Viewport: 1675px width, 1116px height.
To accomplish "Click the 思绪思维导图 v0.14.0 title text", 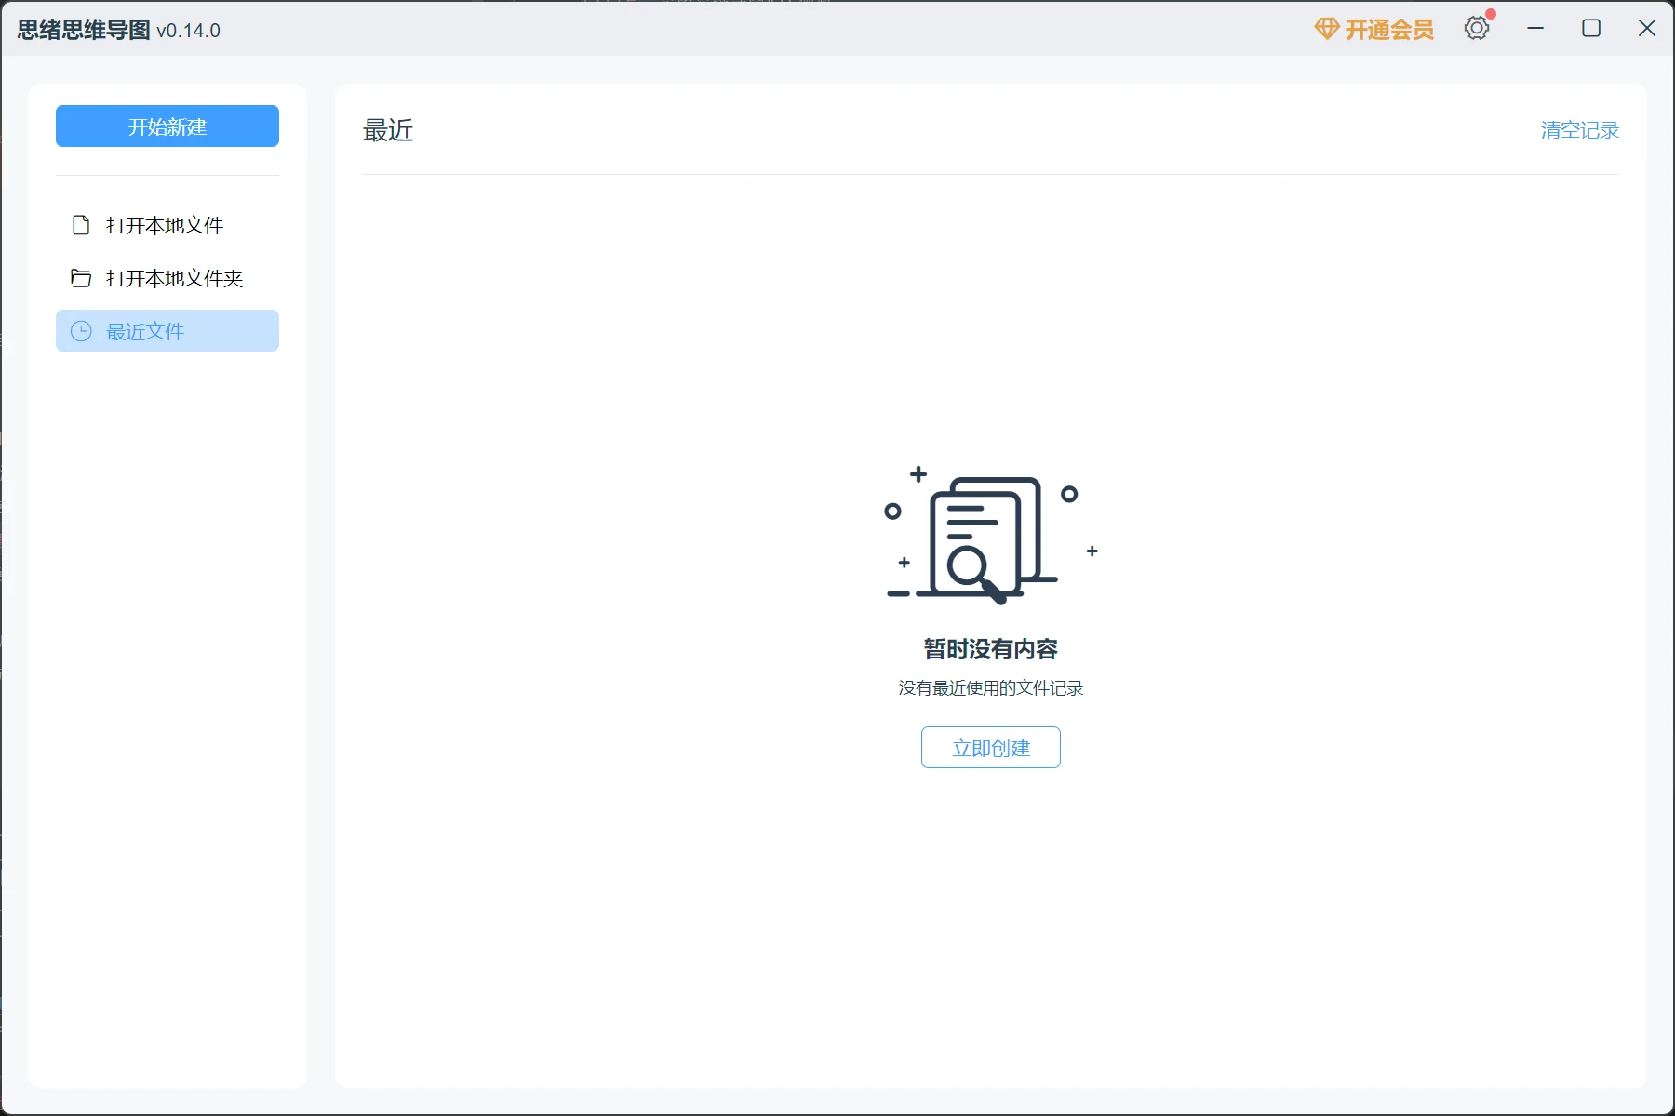I will (119, 30).
